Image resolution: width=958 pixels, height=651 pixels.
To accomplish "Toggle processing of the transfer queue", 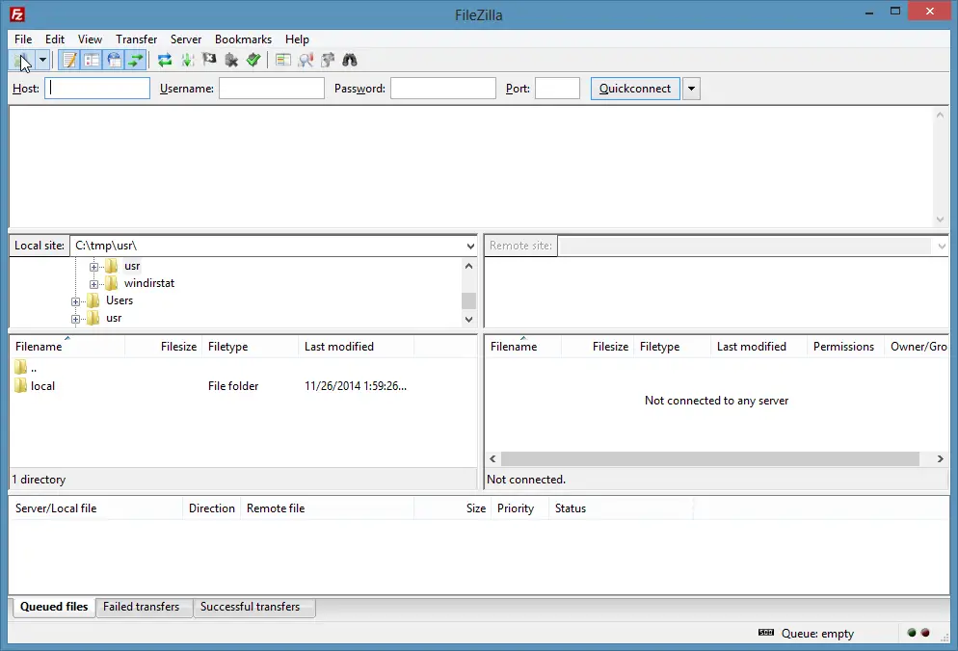I will point(187,60).
